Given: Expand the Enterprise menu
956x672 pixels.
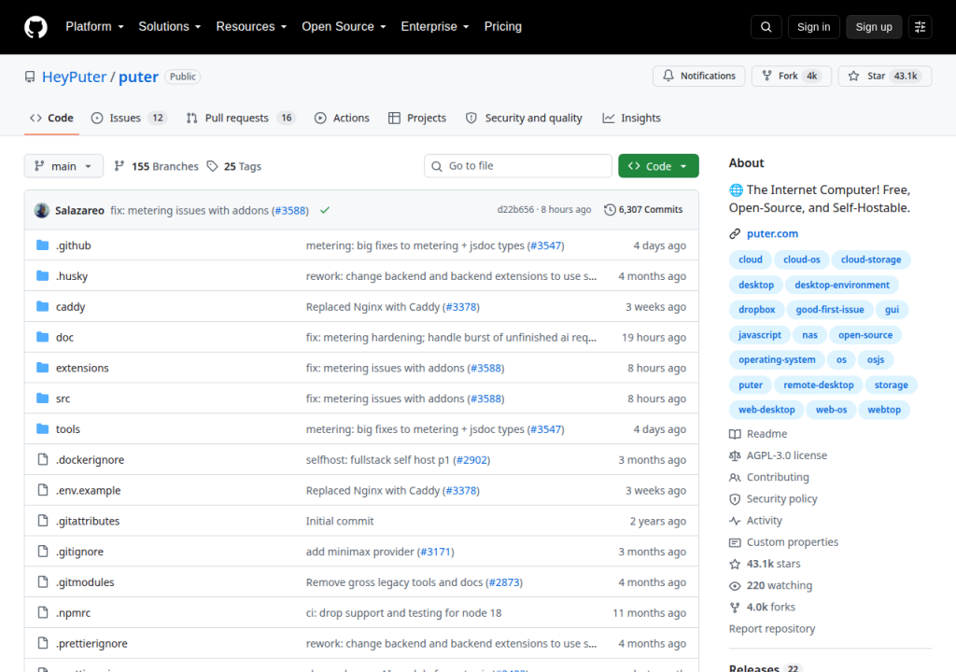Looking at the screenshot, I should click(x=435, y=27).
